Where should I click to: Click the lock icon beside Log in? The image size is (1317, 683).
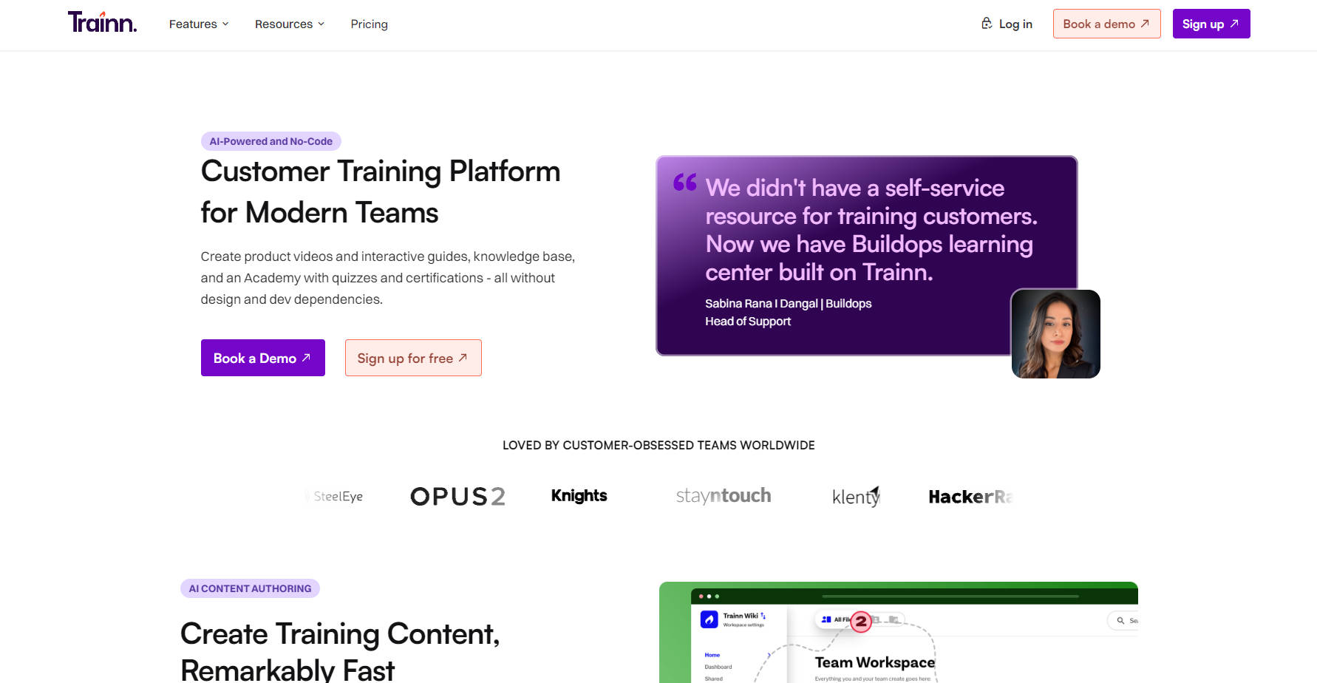[987, 24]
